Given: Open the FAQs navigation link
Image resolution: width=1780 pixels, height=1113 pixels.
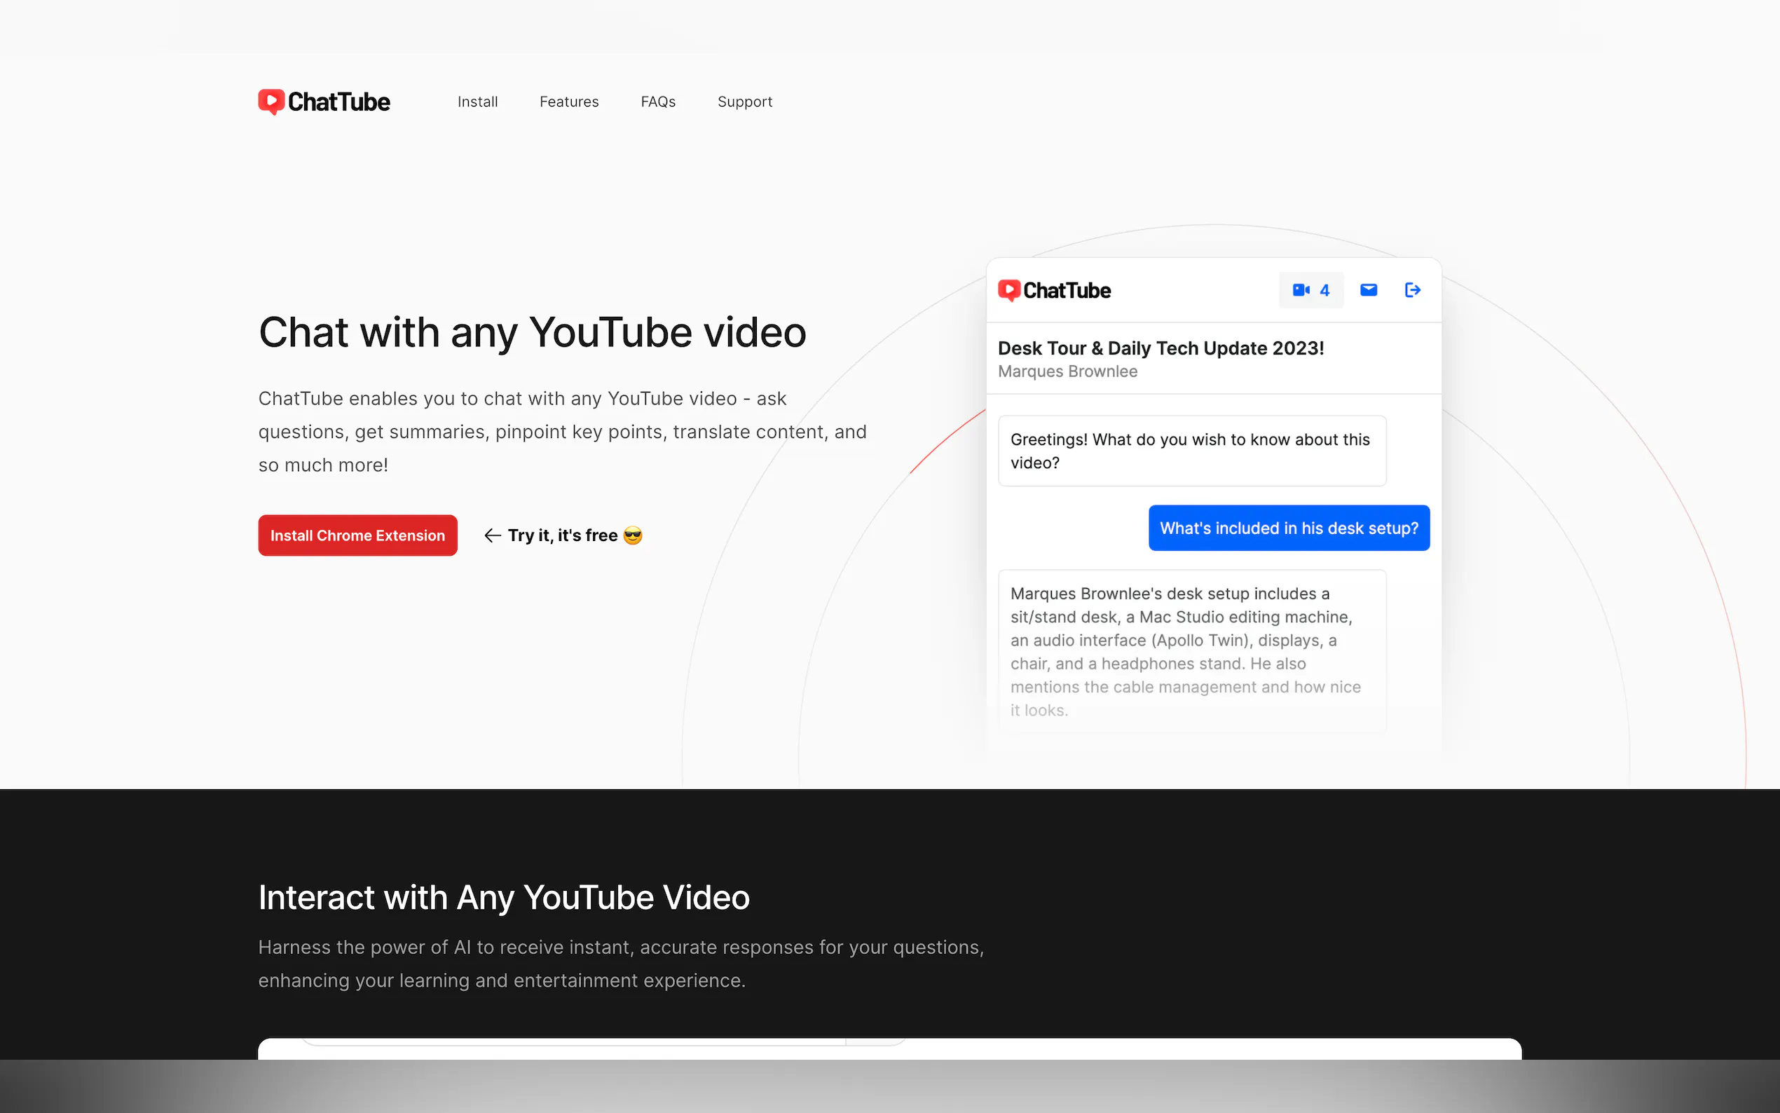Looking at the screenshot, I should [658, 102].
